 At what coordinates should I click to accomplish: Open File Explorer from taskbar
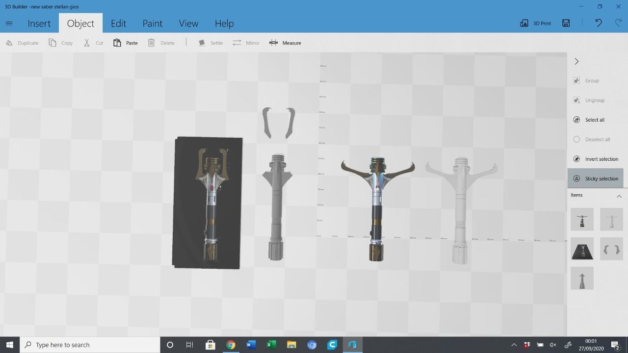click(x=291, y=345)
